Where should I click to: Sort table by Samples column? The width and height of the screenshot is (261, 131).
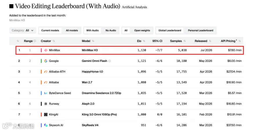[x=185, y=41]
